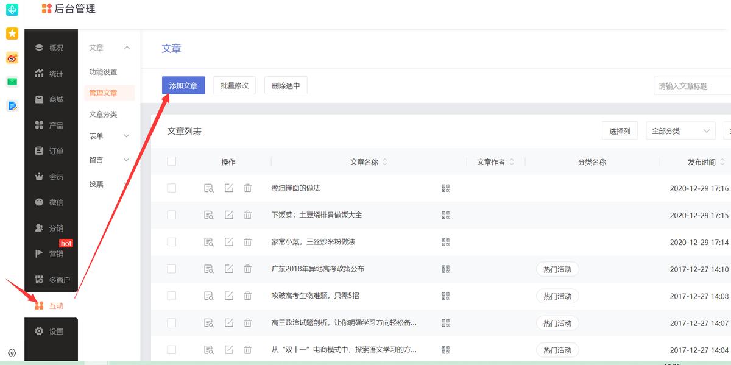Check the checkbox for 广东2018年异地高考政策公布
731x365 pixels.
pos(171,269)
